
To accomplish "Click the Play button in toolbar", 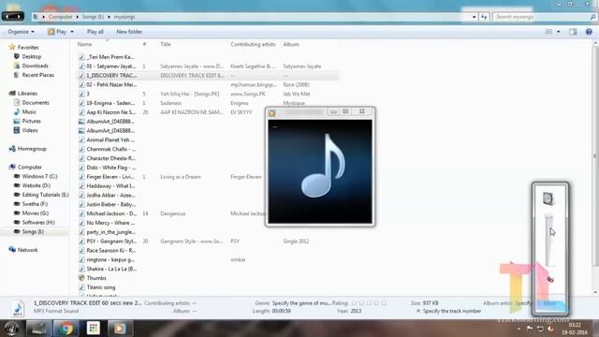I will tap(57, 32).
